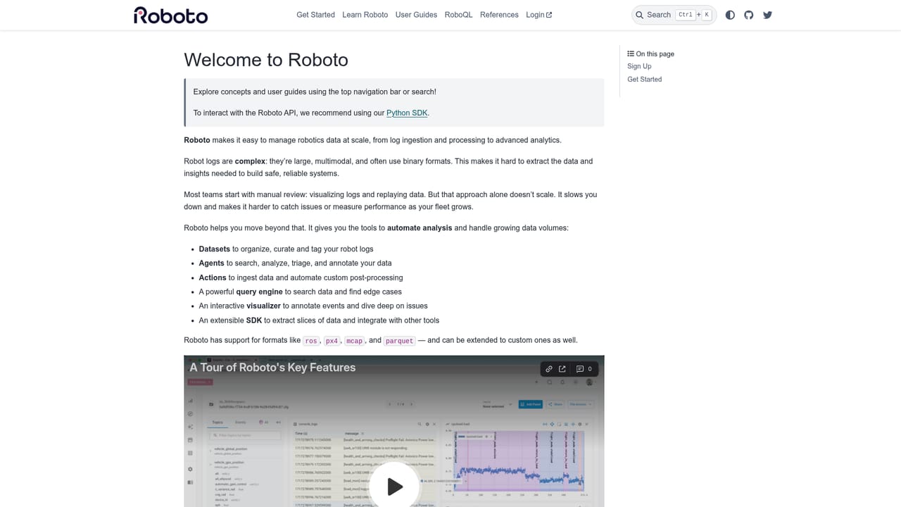Click the bold word Datasets in the list
Viewport: 901px width, 507px height.
(214, 249)
